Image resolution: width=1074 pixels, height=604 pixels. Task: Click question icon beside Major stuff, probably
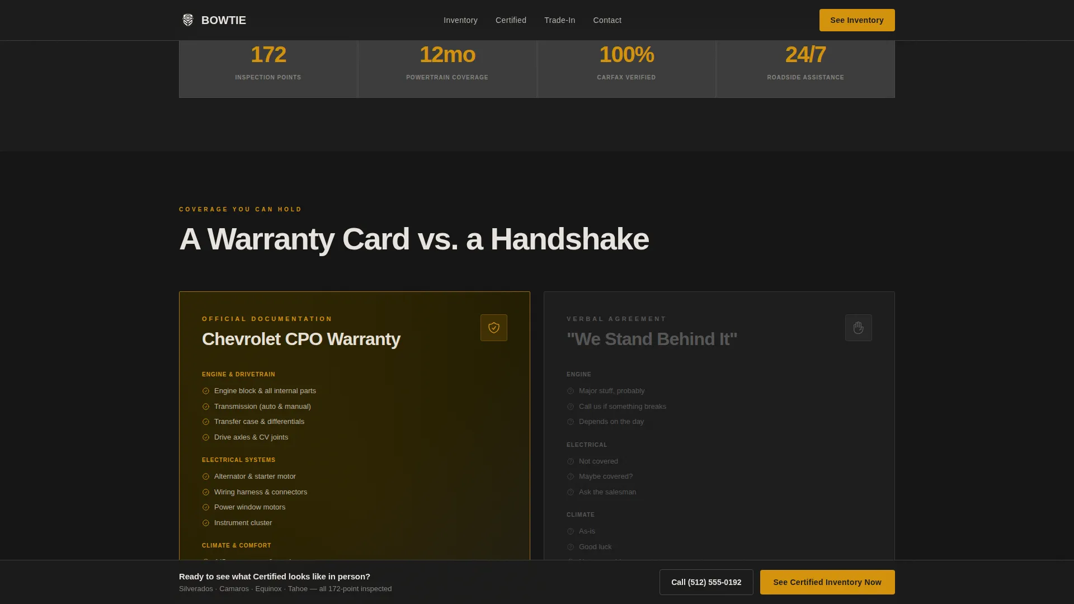tap(571, 391)
